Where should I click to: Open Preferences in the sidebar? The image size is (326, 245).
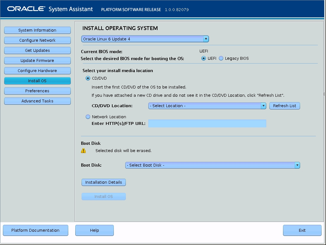click(37, 91)
